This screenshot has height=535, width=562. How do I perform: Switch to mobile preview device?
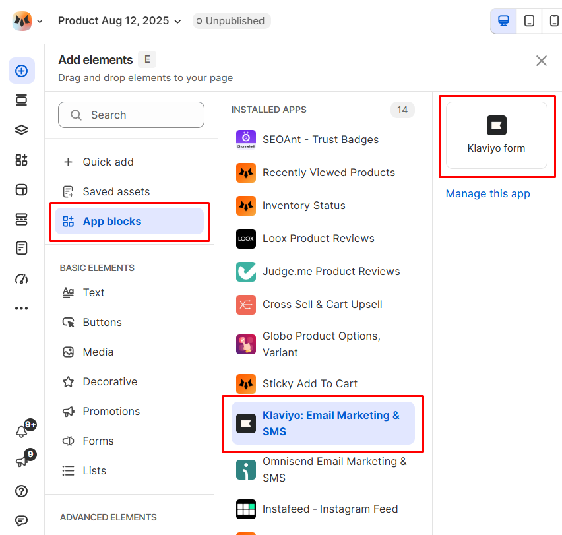[554, 21]
